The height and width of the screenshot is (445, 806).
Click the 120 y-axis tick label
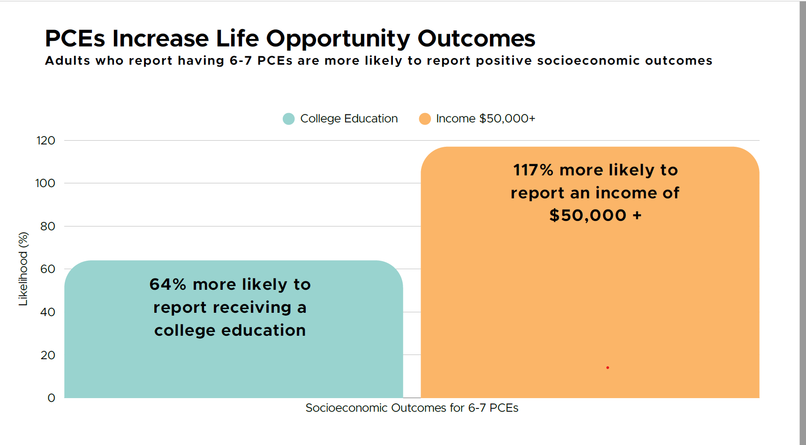46,141
